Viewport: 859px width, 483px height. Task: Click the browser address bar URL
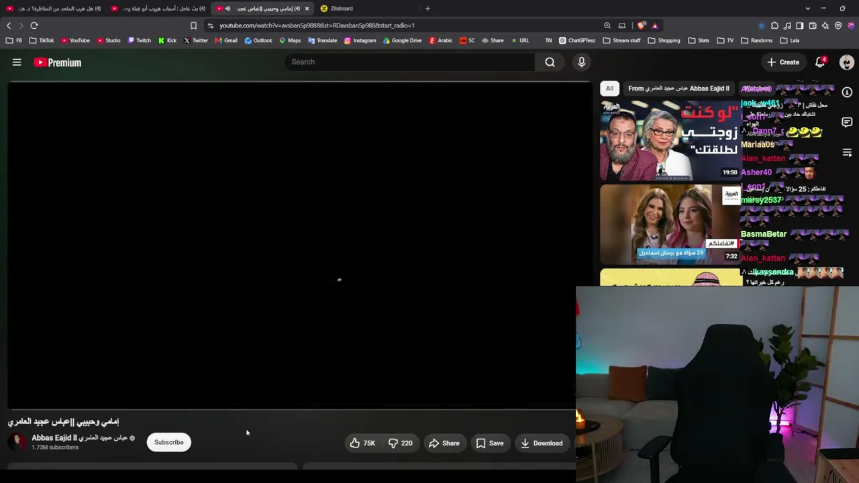coord(317,25)
